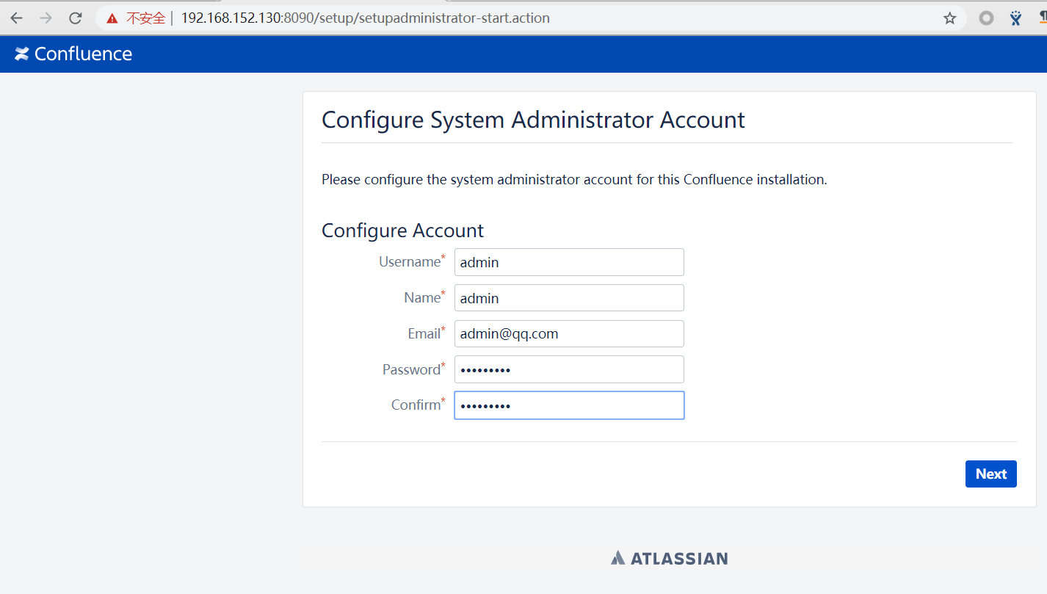The height and width of the screenshot is (594, 1047).
Task: Select the Configure Account subheading
Action: pos(402,231)
